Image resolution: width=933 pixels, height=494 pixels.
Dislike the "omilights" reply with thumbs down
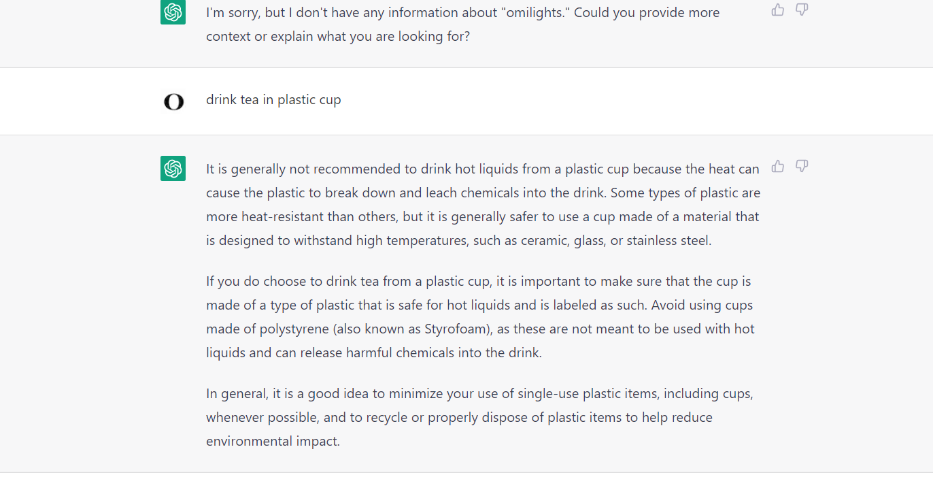pos(802,10)
